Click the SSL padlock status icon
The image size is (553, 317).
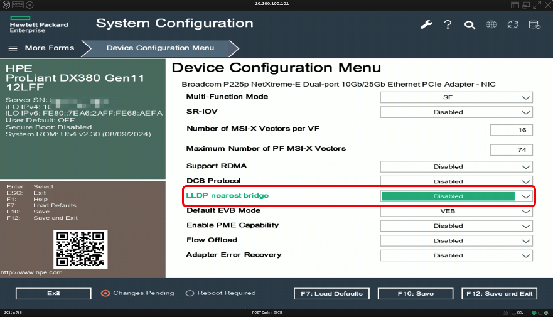pyautogui.click(x=514, y=313)
